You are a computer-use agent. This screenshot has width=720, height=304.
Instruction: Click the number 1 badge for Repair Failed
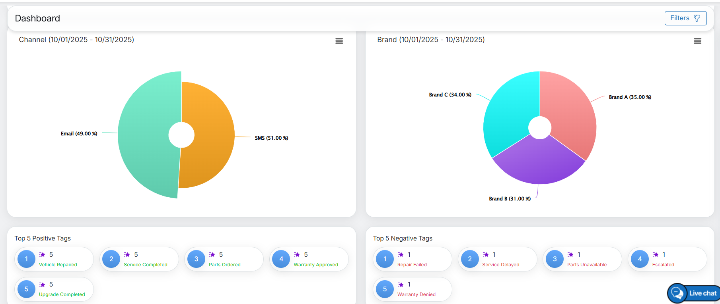point(385,259)
